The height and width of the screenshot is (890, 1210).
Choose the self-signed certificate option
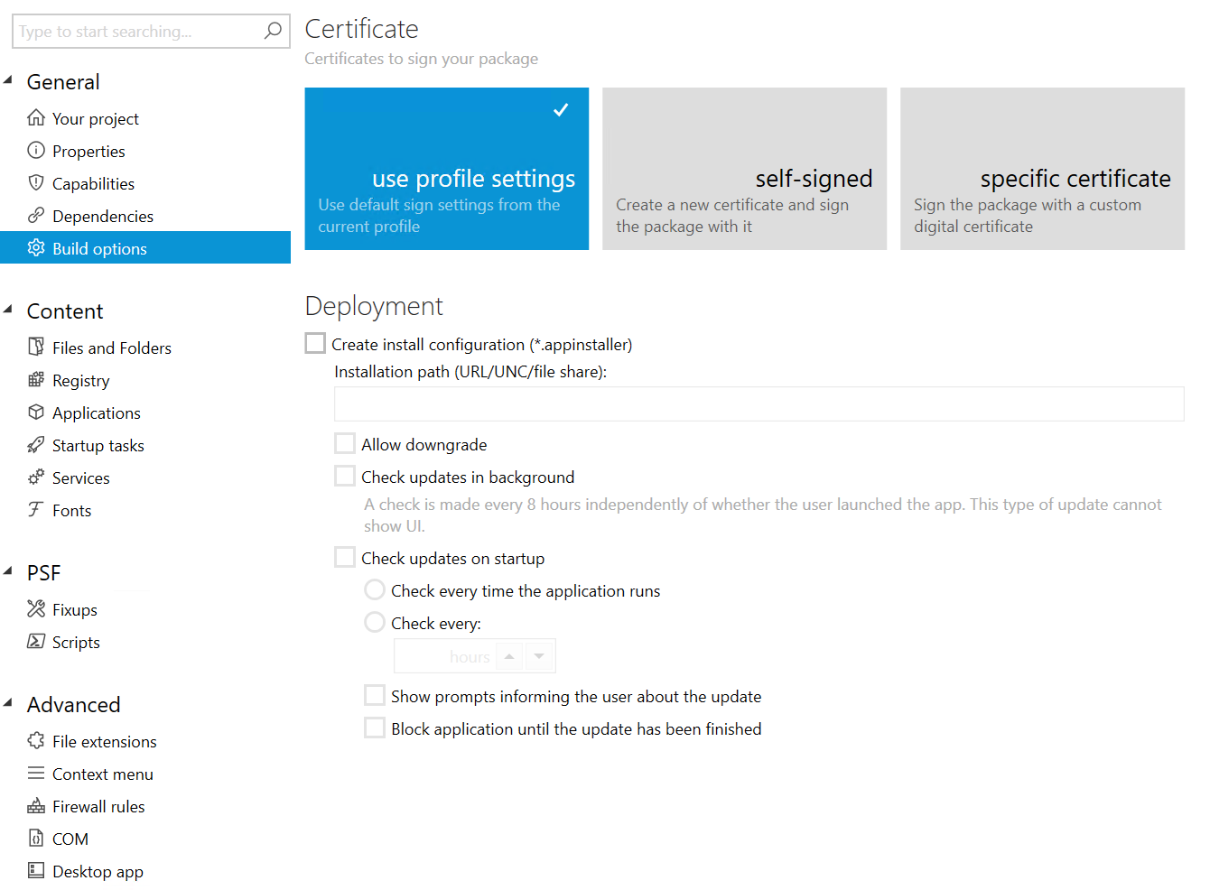tap(744, 169)
